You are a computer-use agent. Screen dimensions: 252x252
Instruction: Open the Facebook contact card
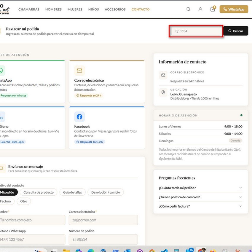(107, 128)
